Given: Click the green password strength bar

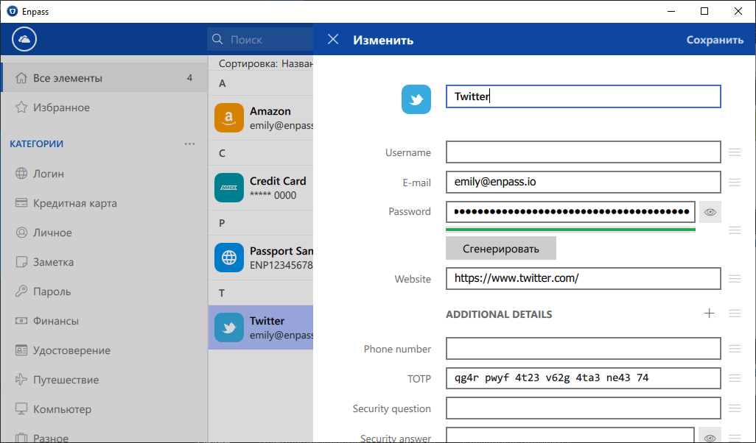Looking at the screenshot, I should point(570,230).
